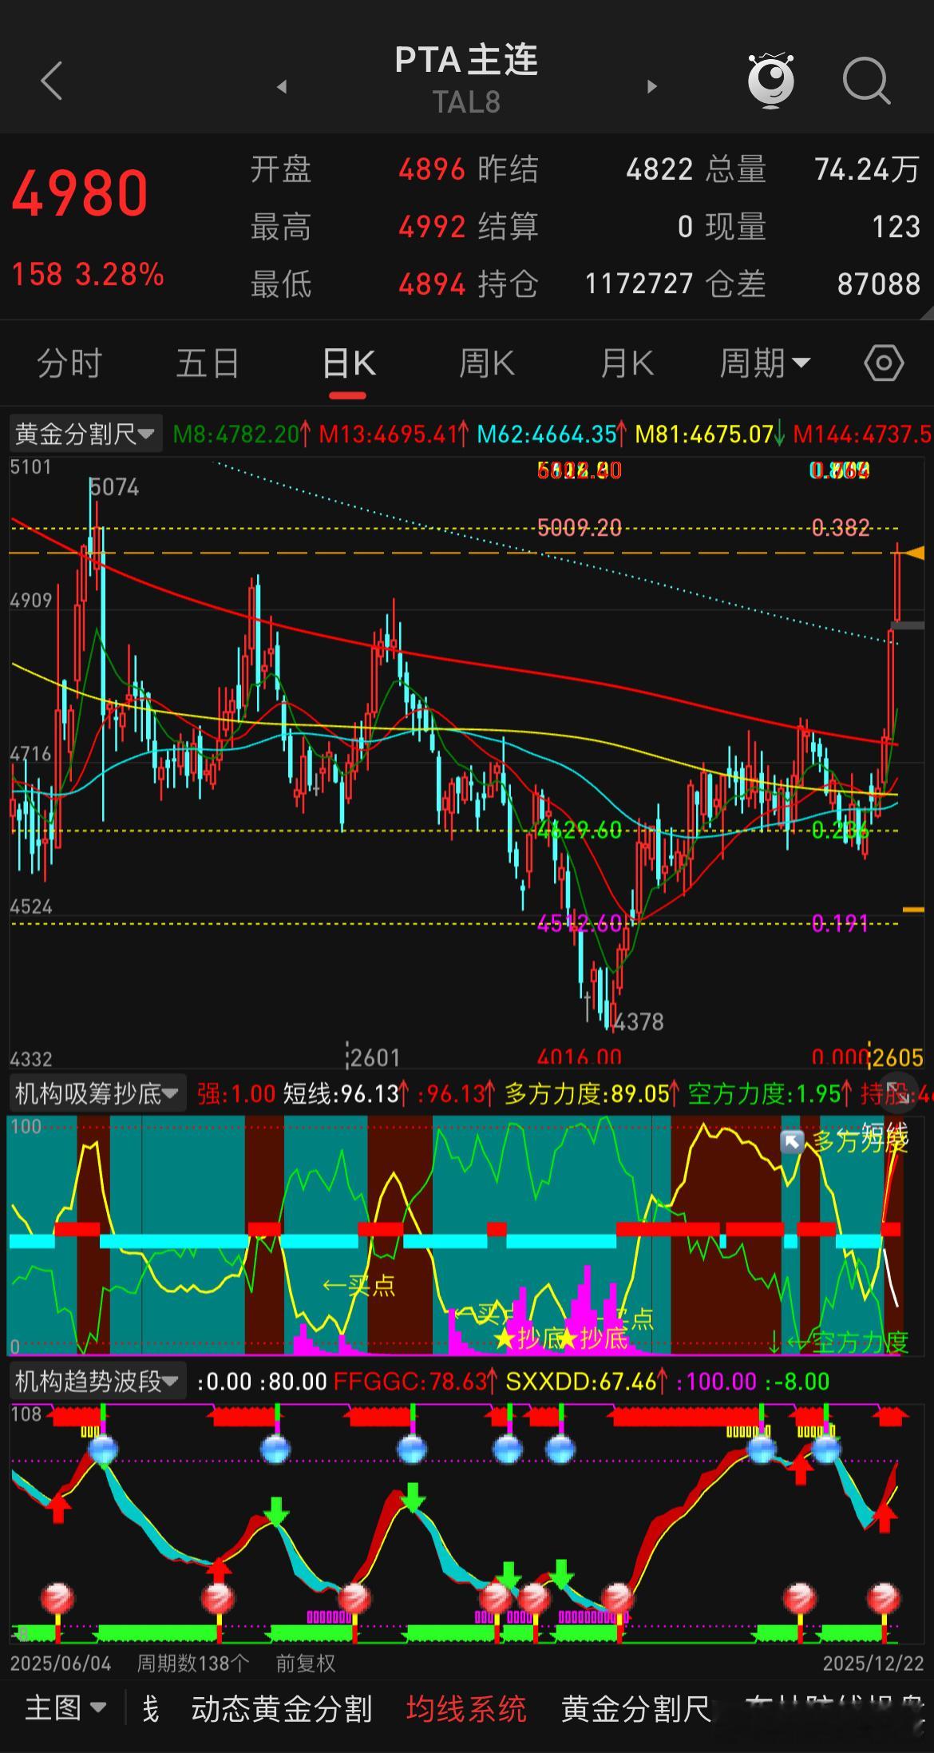Image resolution: width=934 pixels, height=1753 pixels.
Task: Choose 动态黄金分割 in the bottom bar
Action: 281,1708
